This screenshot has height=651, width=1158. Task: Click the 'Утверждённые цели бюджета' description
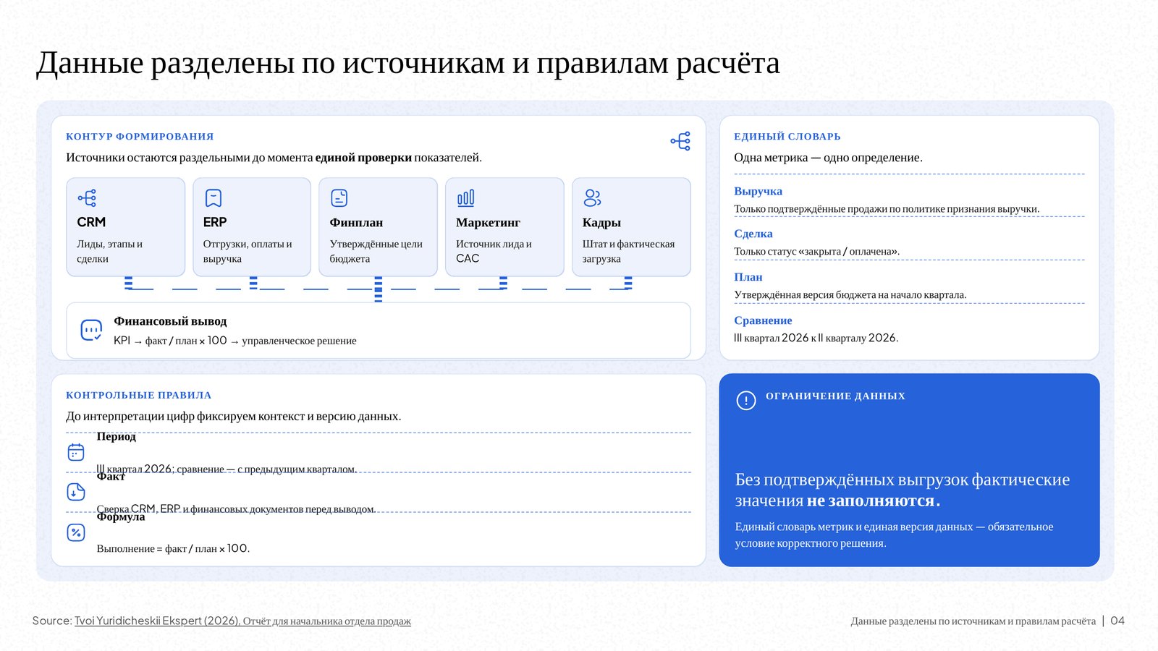pyautogui.click(x=376, y=251)
